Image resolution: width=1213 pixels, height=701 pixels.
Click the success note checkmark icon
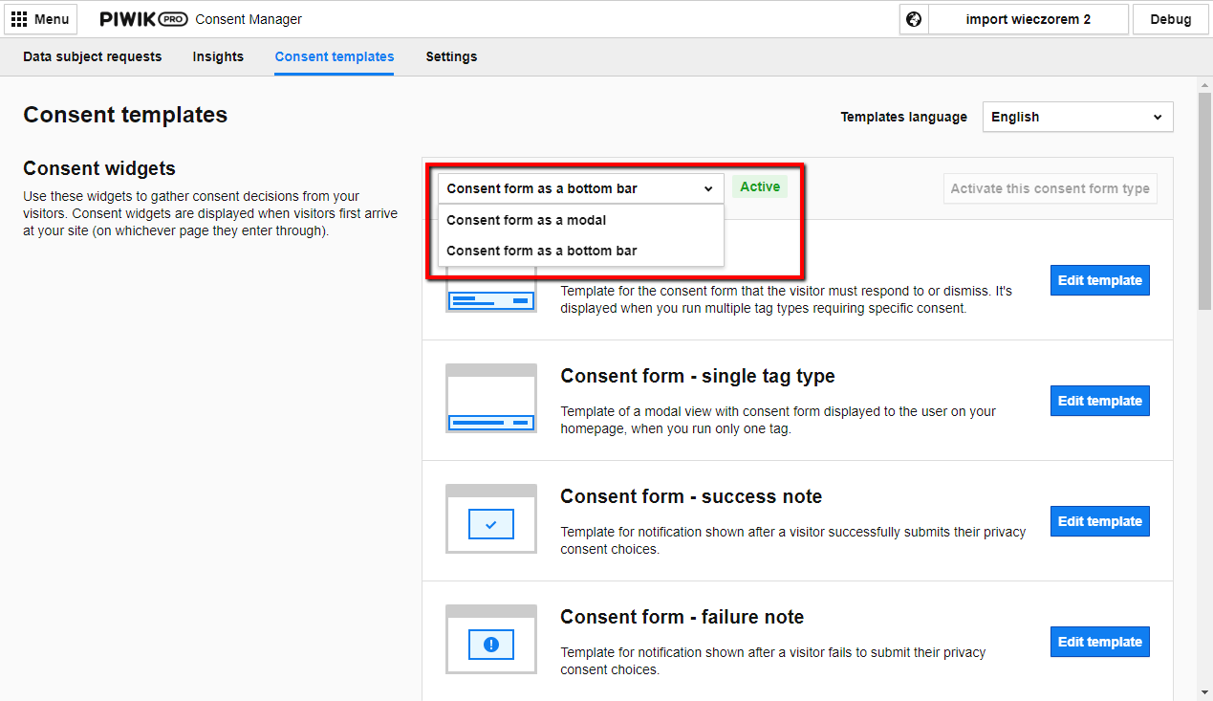[491, 524]
